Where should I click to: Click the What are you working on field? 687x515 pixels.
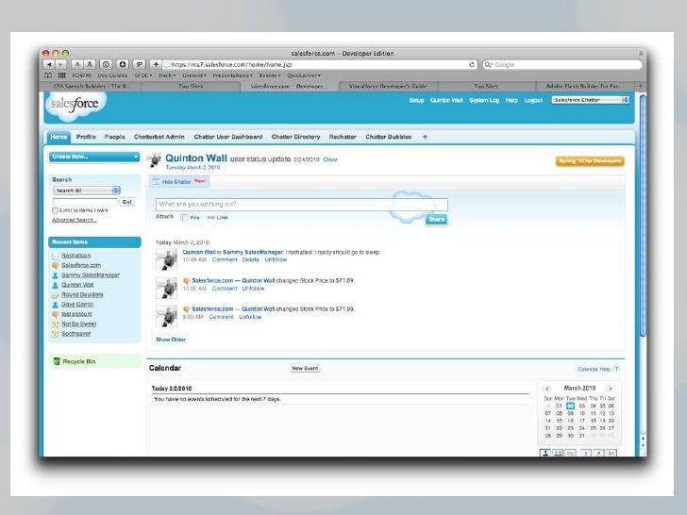click(x=301, y=204)
